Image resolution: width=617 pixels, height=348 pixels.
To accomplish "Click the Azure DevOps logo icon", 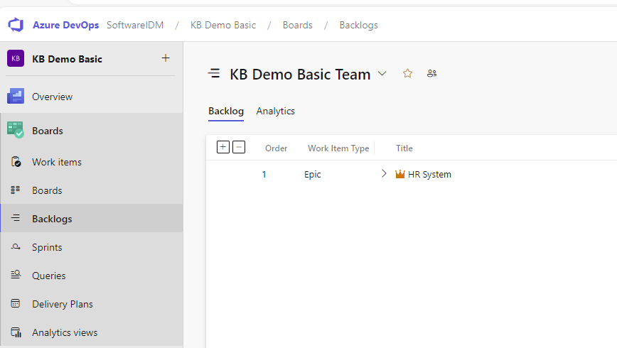I will click(x=16, y=25).
